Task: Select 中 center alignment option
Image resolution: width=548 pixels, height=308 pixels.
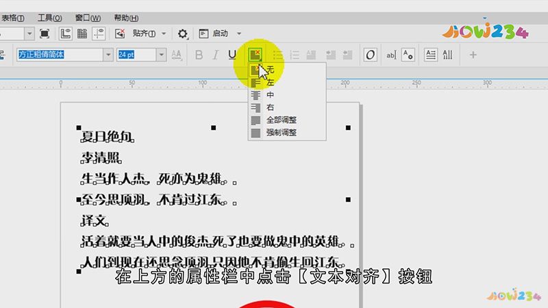Action: click(287, 95)
